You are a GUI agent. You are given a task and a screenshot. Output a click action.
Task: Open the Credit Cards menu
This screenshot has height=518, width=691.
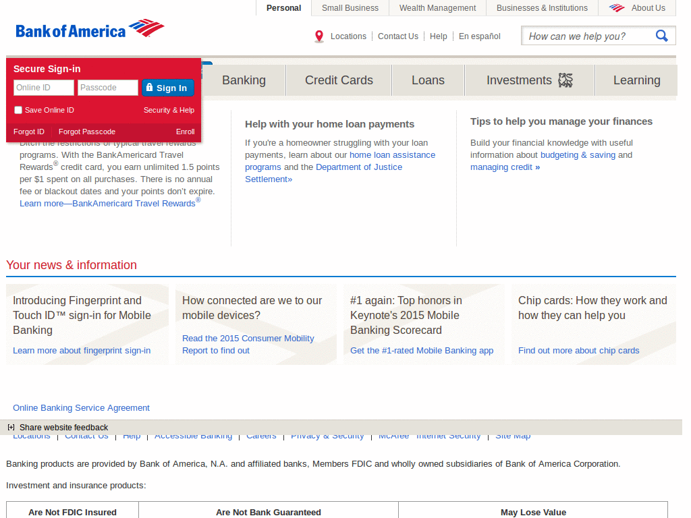tap(339, 80)
